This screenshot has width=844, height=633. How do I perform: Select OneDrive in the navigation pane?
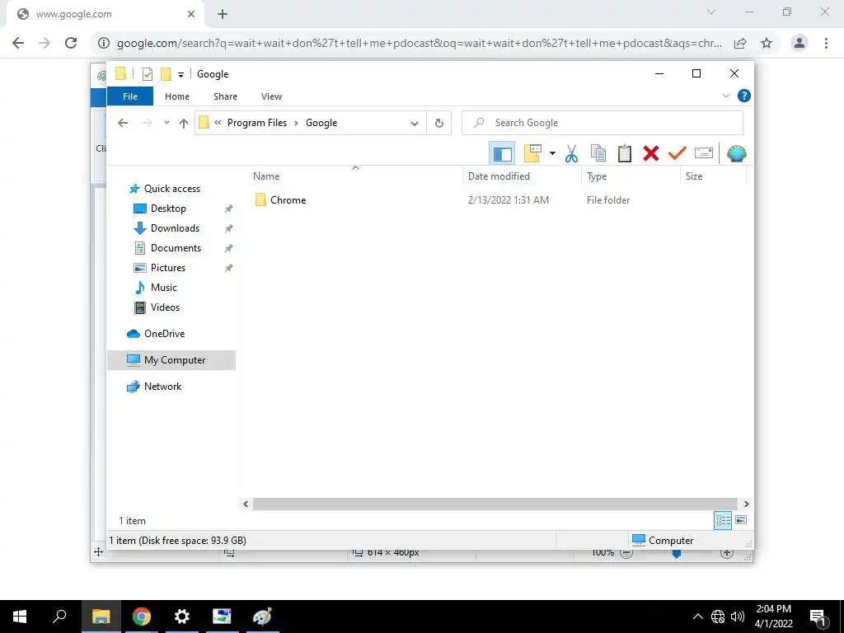[x=164, y=334]
